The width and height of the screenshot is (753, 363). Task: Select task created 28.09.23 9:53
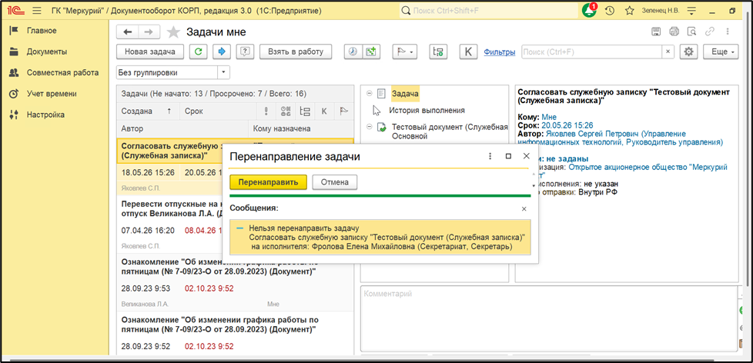tap(236, 283)
